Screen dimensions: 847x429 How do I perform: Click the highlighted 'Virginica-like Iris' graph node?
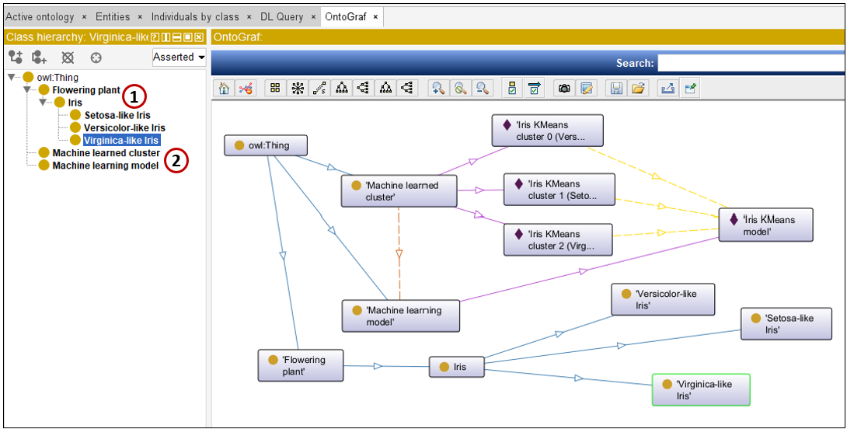tap(701, 389)
